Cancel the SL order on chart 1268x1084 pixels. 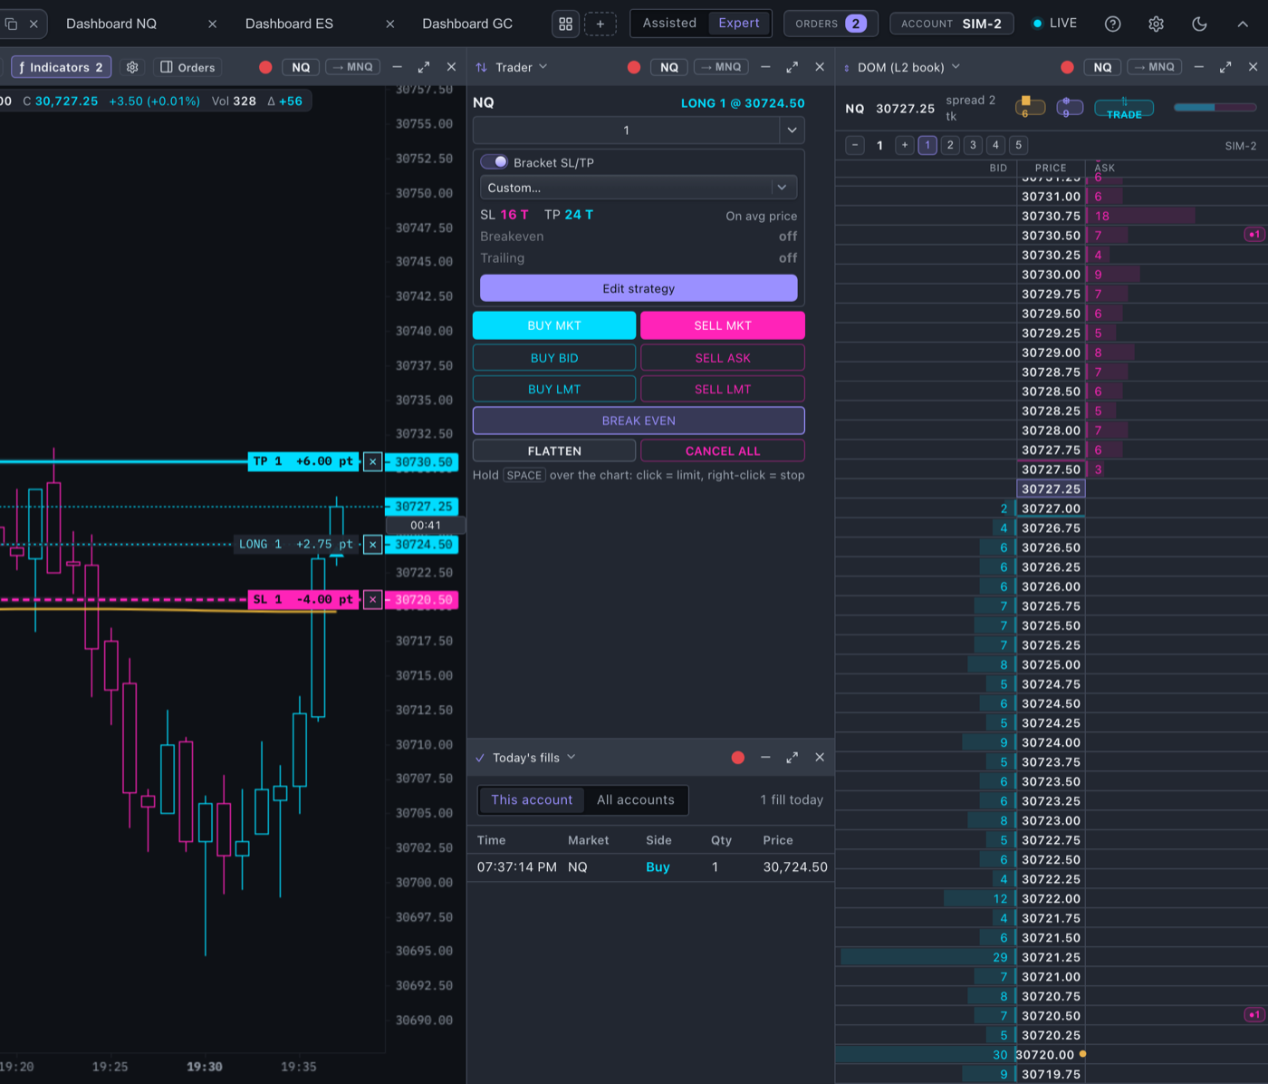click(372, 600)
